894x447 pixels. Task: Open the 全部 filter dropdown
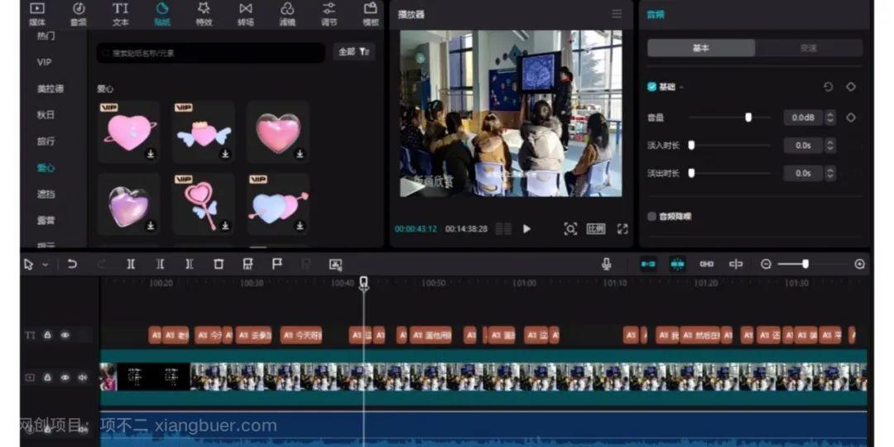pyautogui.click(x=353, y=52)
